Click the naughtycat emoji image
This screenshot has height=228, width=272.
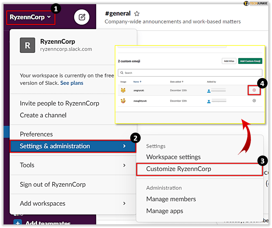pyautogui.click(x=123, y=101)
